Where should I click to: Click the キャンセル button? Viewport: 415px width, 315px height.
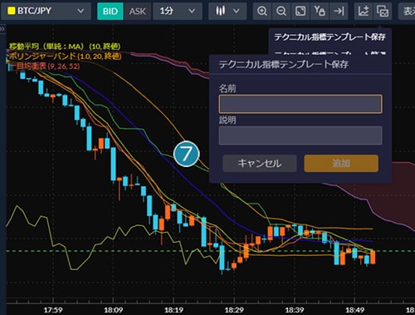pyautogui.click(x=260, y=164)
